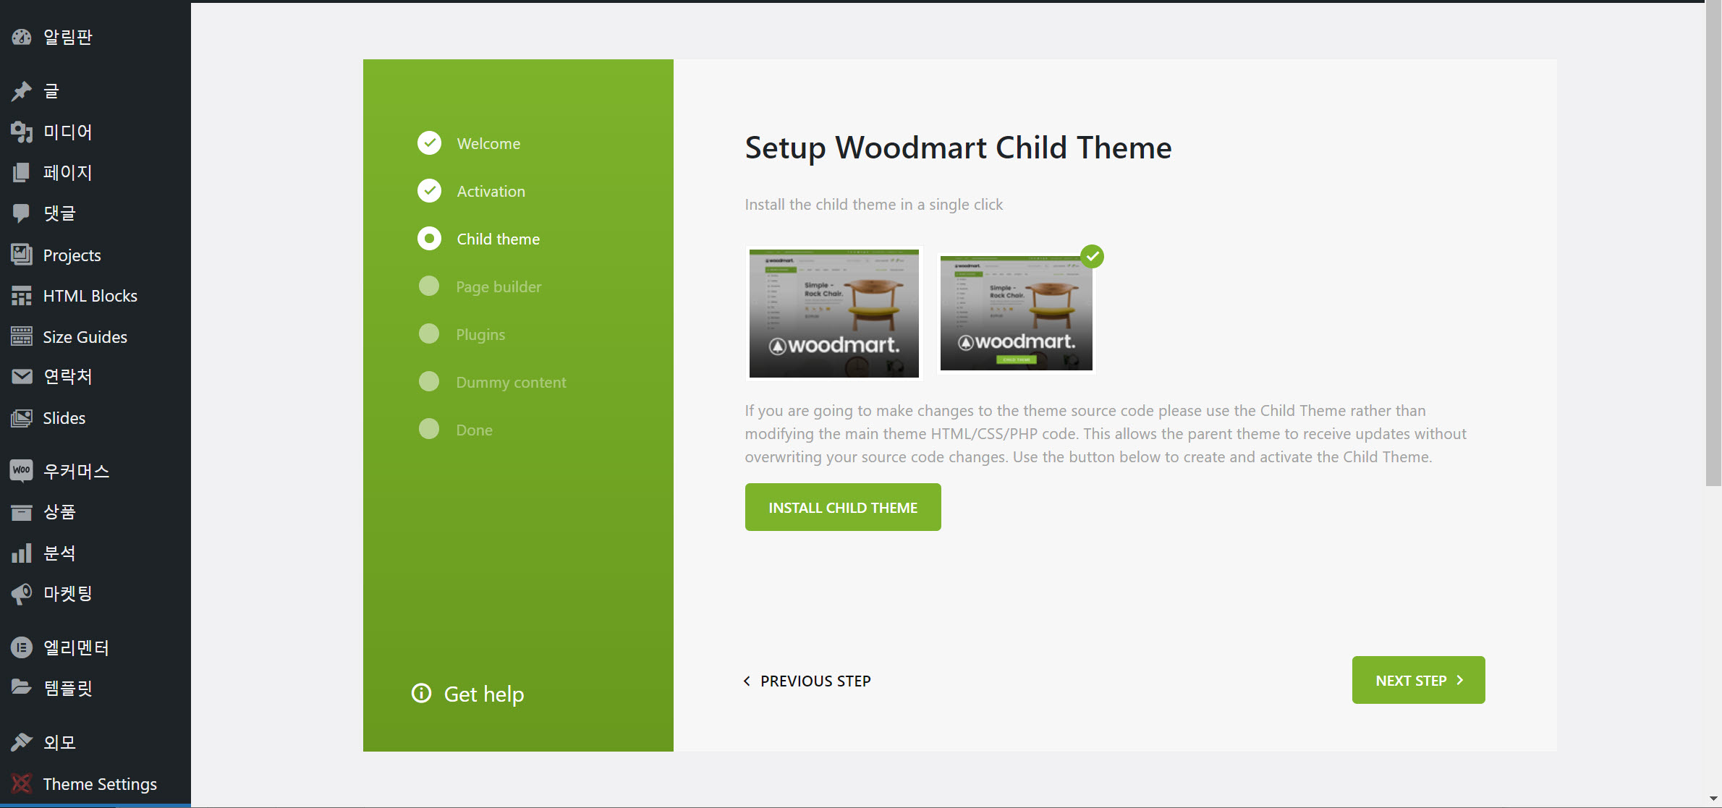Image resolution: width=1722 pixels, height=808 pixels.
Task: Click the WooCommerce logo icon
Action: point(22,471)
